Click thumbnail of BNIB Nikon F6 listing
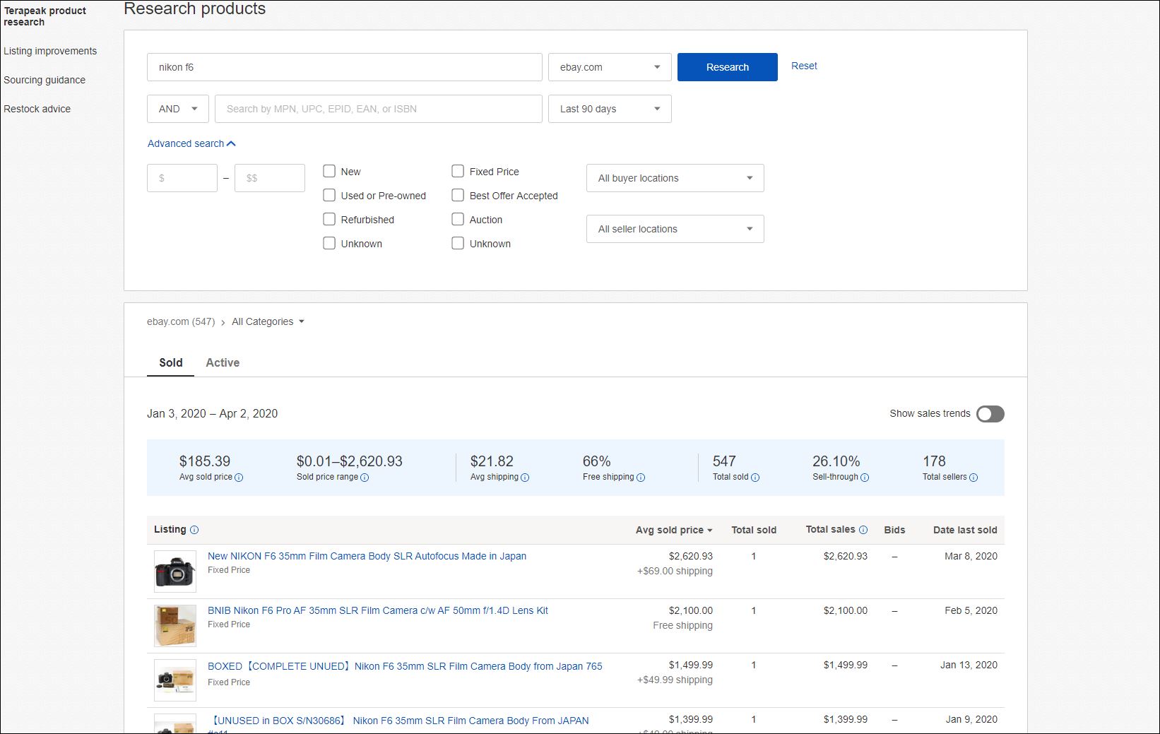 click(x=175, y=626)
